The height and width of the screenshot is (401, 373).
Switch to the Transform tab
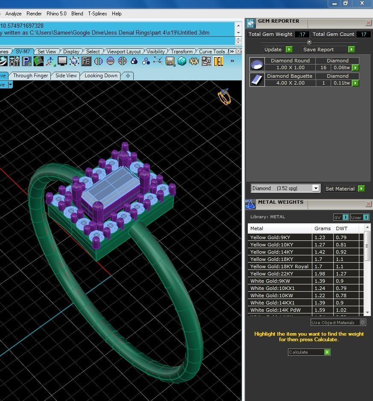pos(182,51)
